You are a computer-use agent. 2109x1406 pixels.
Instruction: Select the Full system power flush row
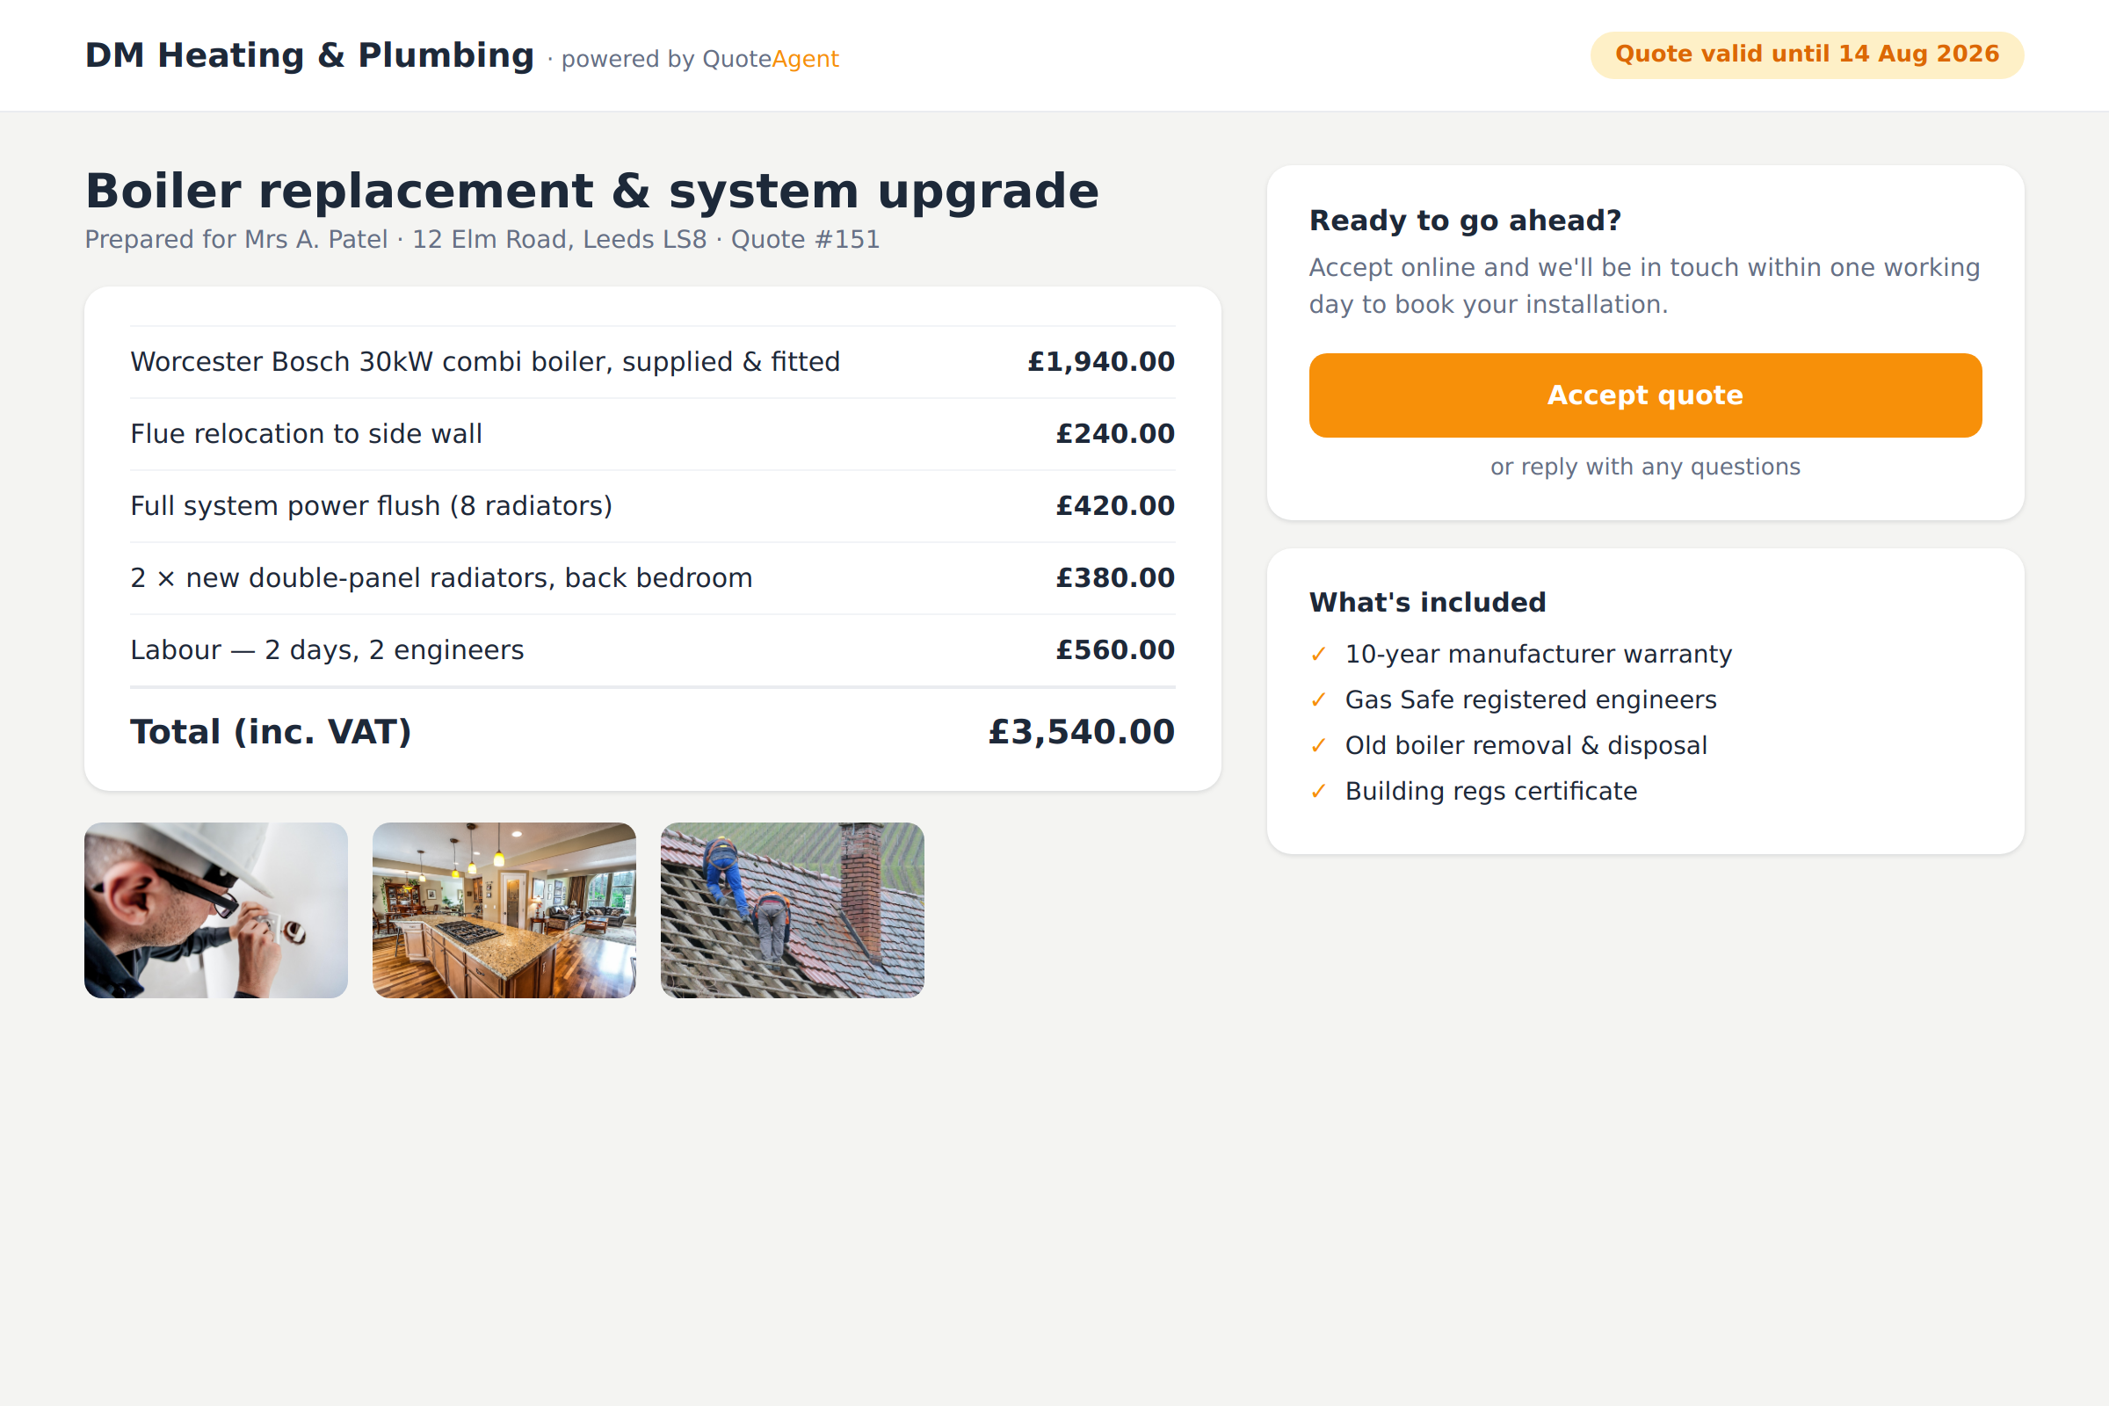click(653, 506)
